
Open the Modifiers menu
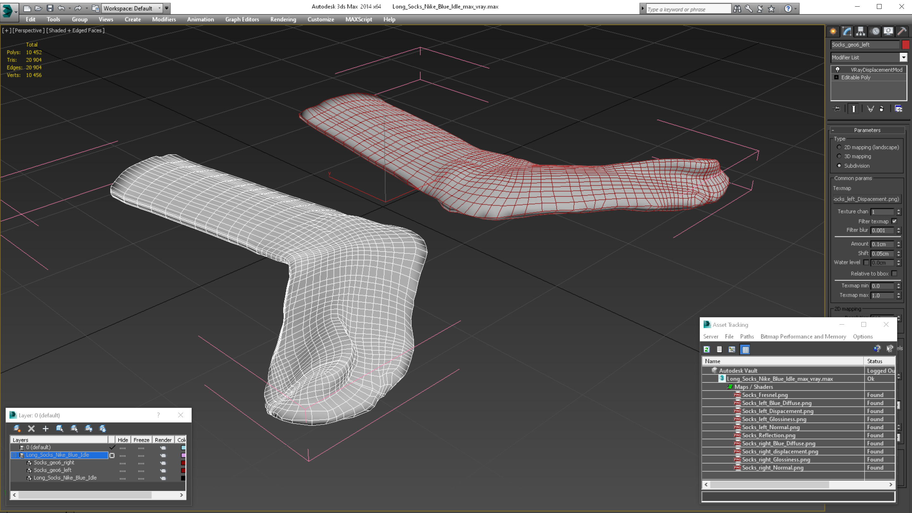point(164,19)
